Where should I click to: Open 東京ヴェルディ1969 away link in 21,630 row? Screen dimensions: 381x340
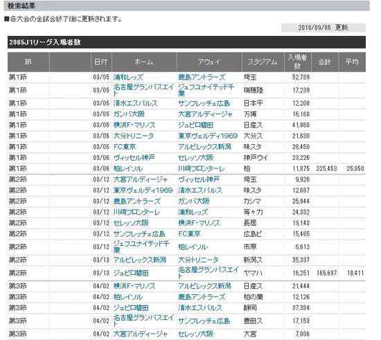pyautogui.click(x=208, y=136)
